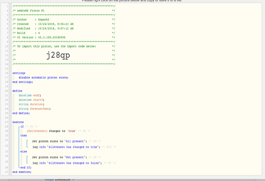This screenshot has height=181, width=265.
Task: Click the 'execute' keyword
Action: click(18, 122)
